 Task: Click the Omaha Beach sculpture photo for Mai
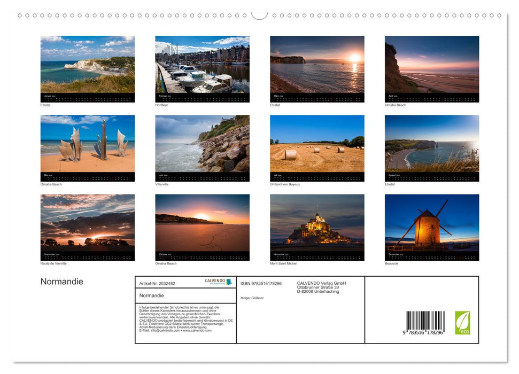tap(88, 144)
